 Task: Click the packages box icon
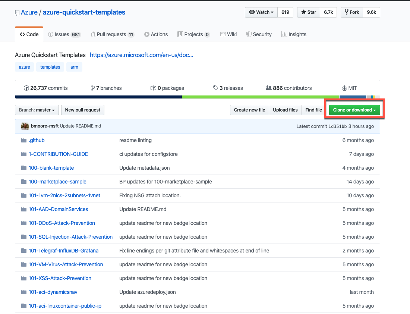tap(153, 88)
